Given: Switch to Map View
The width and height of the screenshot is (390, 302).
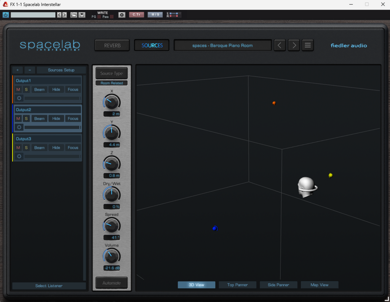Looking at the screenshot, I should pyautogui.click(x=320, y=285).
